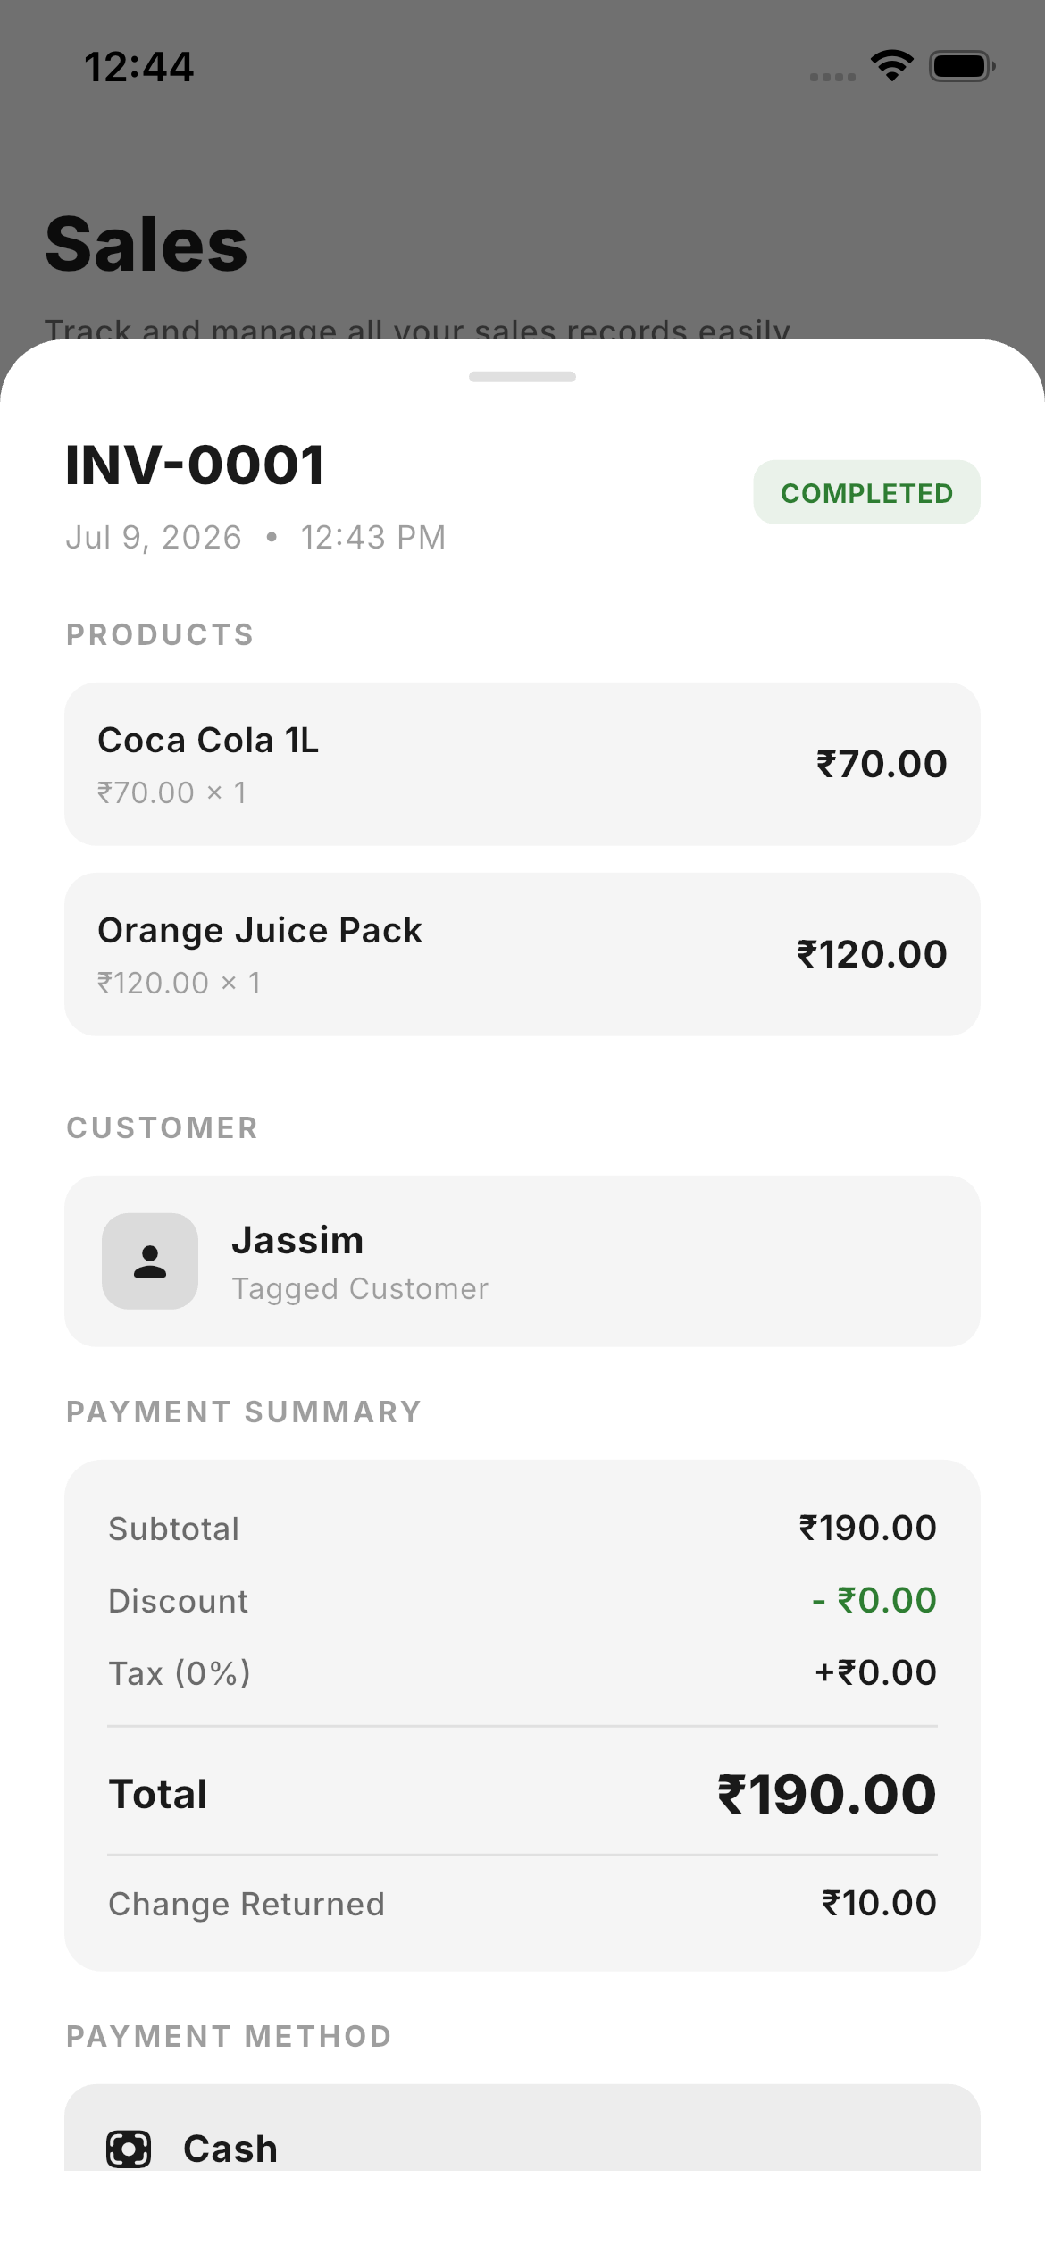Tap the Tax (0%) row
Viewport: 1045px width, 2262px height.
point(522,1672)
